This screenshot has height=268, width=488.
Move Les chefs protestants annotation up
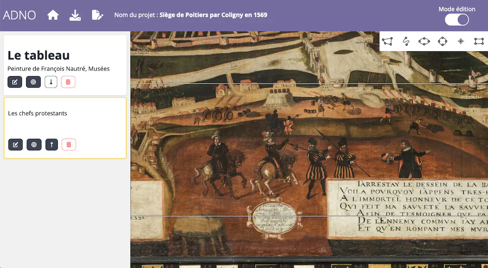51,145
